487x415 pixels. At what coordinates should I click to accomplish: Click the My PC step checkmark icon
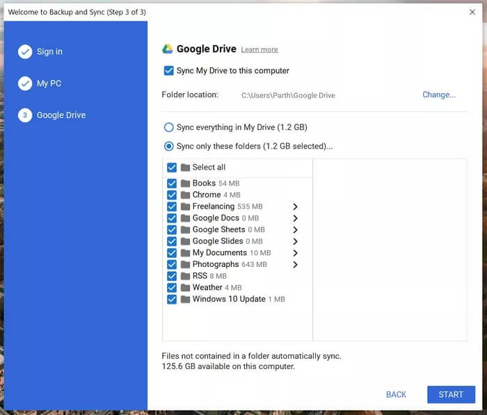(x=25, y=83)
